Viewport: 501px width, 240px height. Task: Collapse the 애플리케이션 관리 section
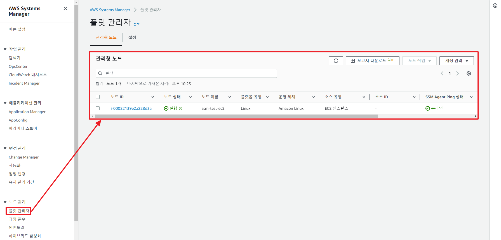pyautogui.click(x=5, y=103)
